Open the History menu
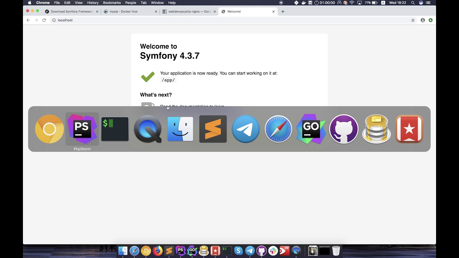 pos(93,3)
